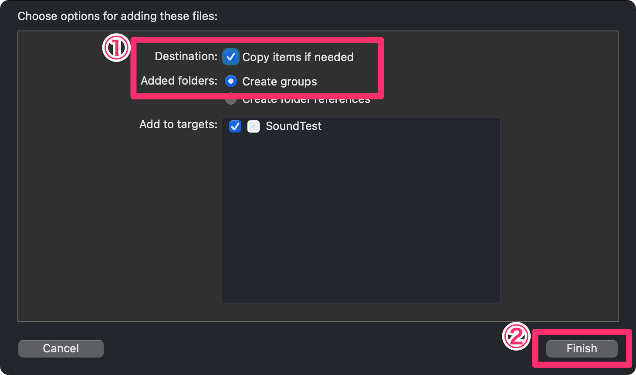Click empty space in the targets list
The width and height of the screenshot is (636, 375).
(361, 218)
